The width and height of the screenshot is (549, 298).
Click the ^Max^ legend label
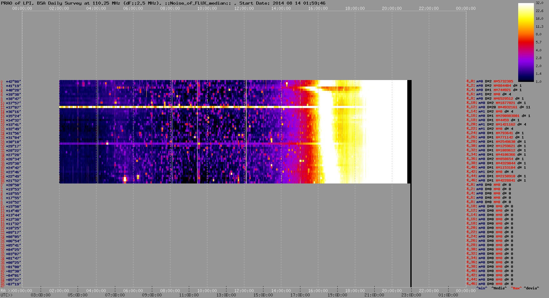point(516,288)
